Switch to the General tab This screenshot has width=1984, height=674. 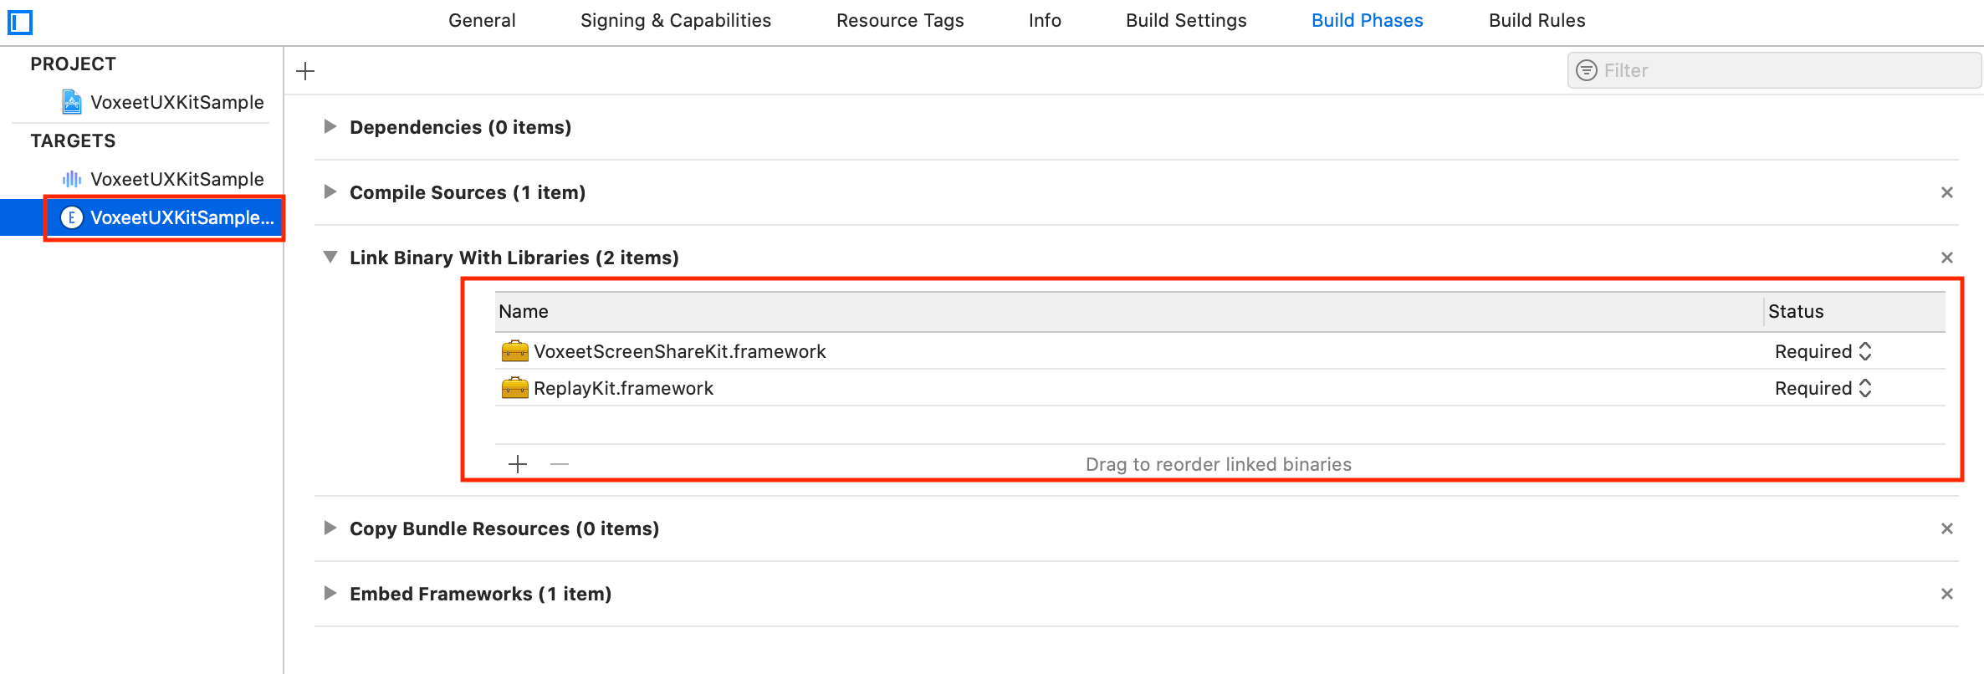482,21
